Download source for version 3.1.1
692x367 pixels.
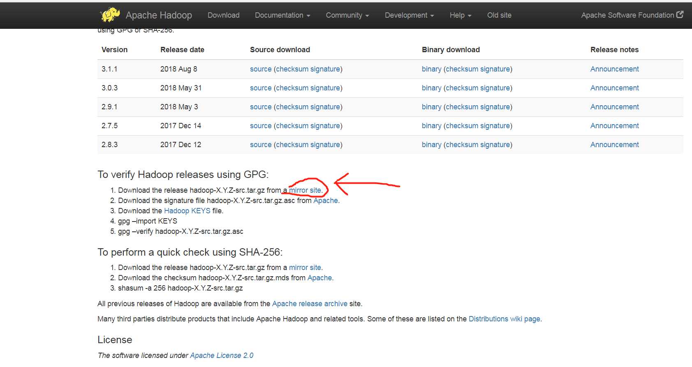(261, 69)
